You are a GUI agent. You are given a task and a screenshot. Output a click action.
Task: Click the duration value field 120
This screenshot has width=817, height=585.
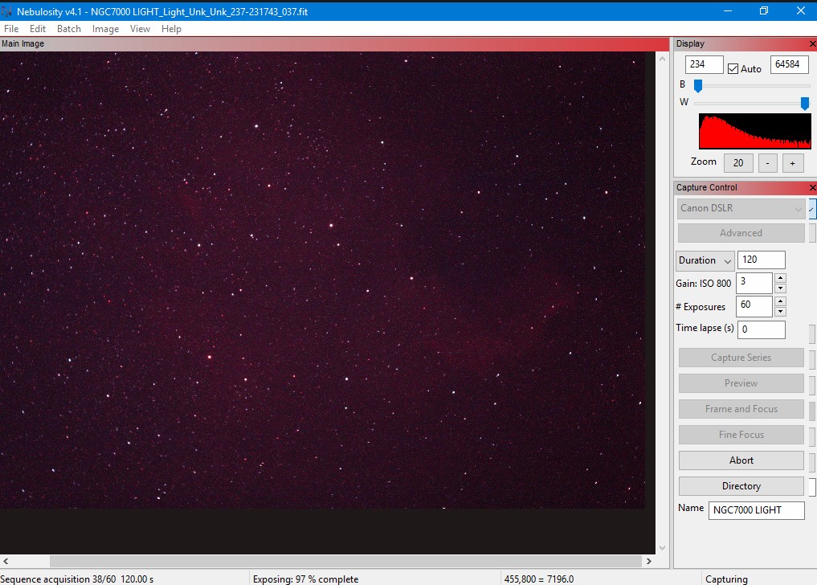pos(762,260)
